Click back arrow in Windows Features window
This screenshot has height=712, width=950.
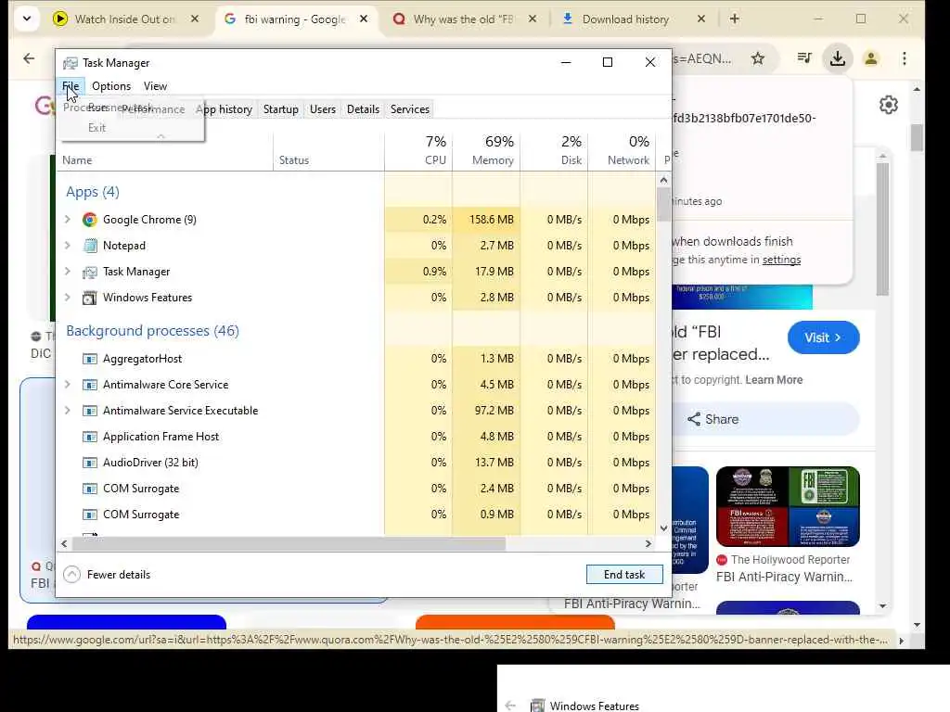coord(510,706)
